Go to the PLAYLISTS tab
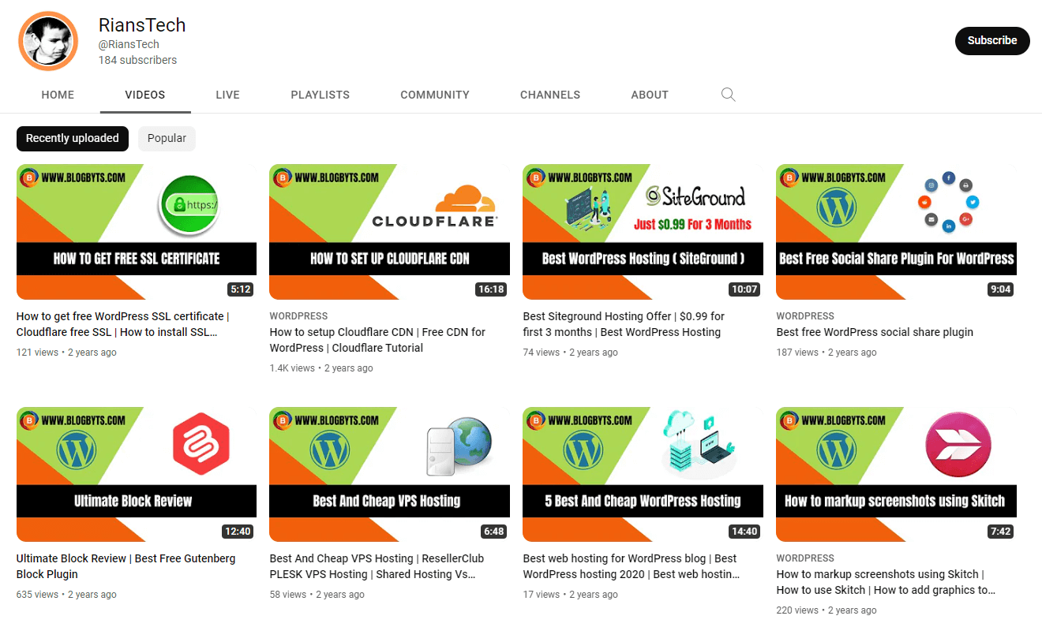The image size is (1042, 627). (x=320, y=95)
